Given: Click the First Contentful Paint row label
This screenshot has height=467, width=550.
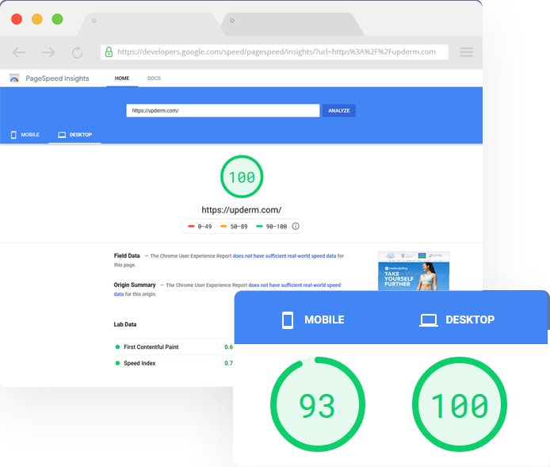Looking at the screenshot, I should [x=151, y=347].
